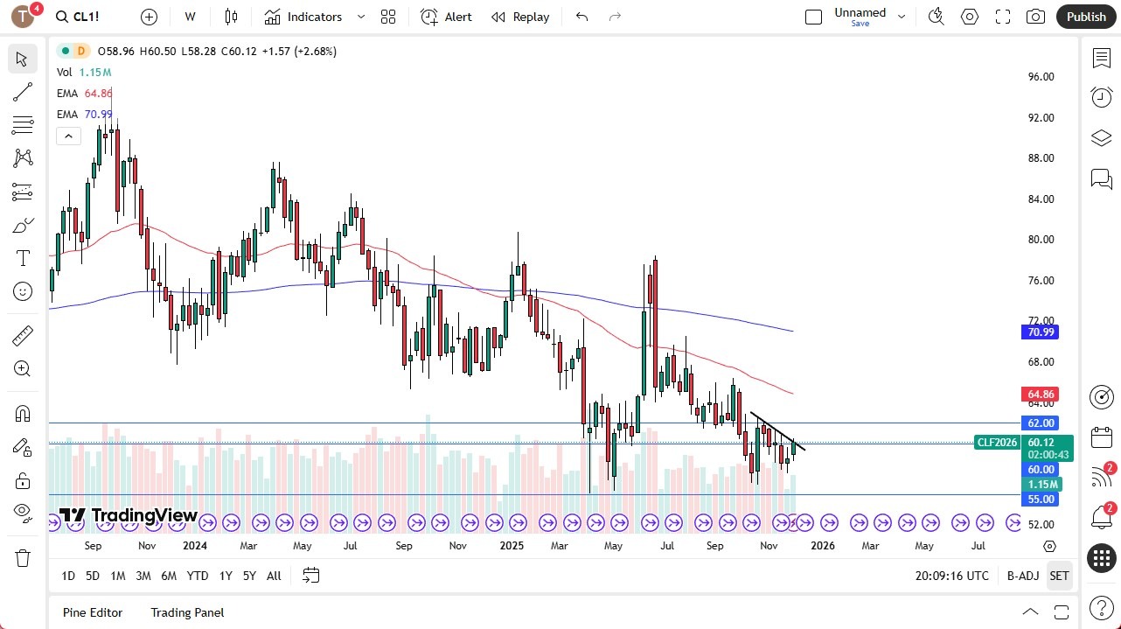This screenshot has width=1121, height=629.
Task: Expand the Indicators favorites dropdown arrow
Action: click(x=361, y=17)
